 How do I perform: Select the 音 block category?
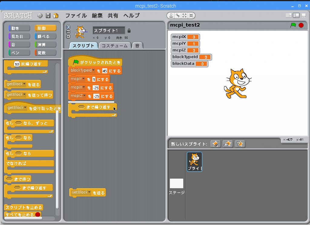click(x=19, y=44)
